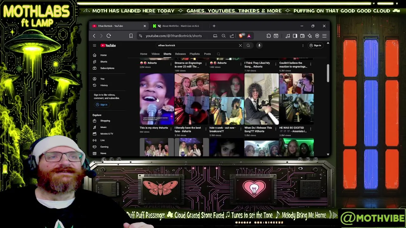Explore Gaming in the sidebar

tap(107, 147)
